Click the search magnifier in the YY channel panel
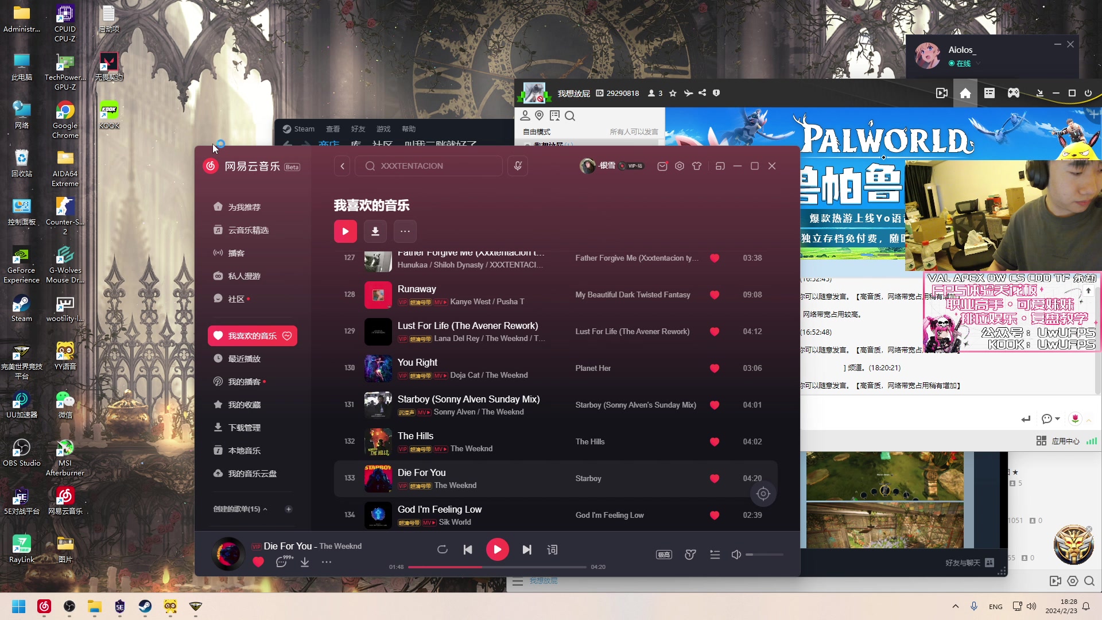1102x620 pixels. [x=570, y=116]
